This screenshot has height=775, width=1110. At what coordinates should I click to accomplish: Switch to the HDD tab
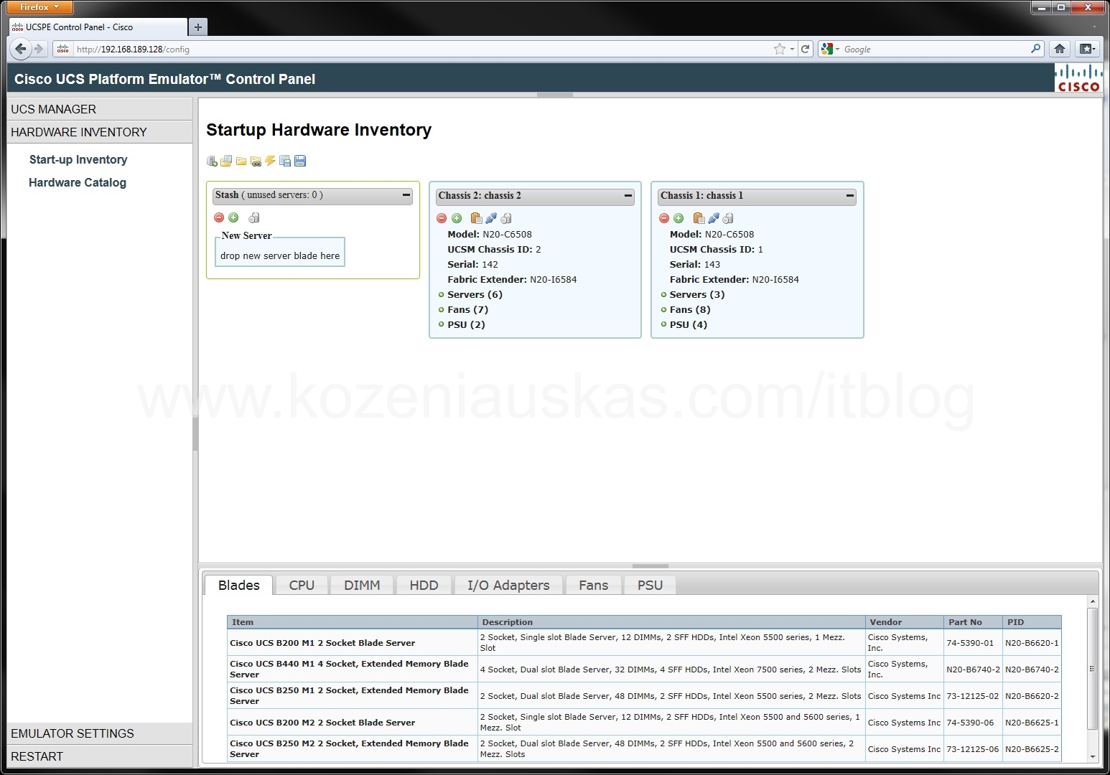[424, 585]
